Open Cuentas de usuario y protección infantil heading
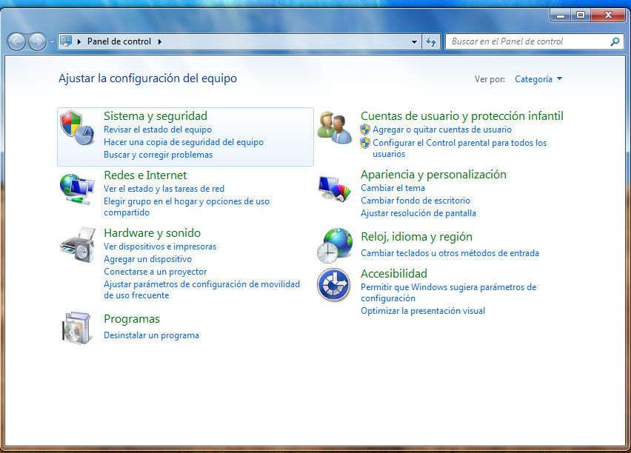The height and width of the screenshot is (453, 631). [462, 116]
